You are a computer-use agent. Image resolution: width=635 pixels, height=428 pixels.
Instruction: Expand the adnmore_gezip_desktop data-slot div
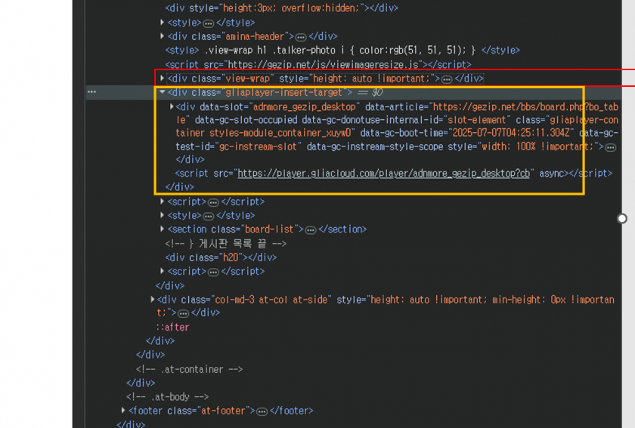[172, 106]
